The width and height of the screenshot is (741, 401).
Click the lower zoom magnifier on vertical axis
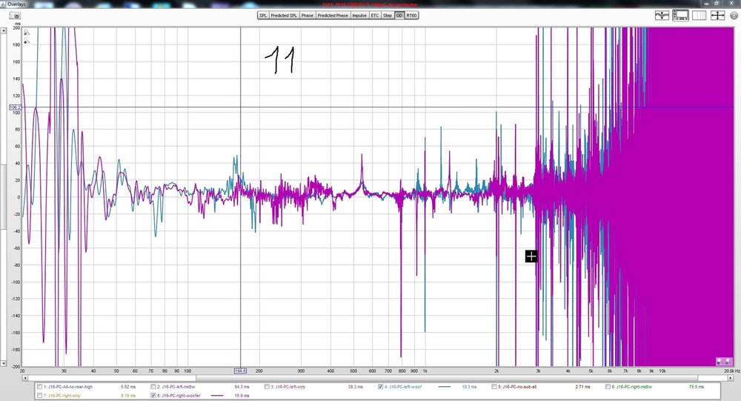pyautogui.click(x=27, y=42)
